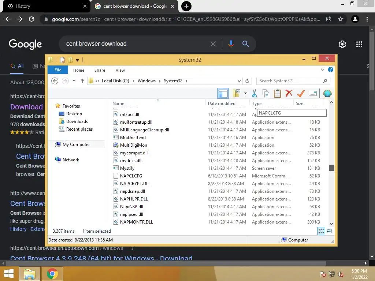The width and height of the screenshot is (375, 281).
Task: Go up one folder level
Action: coord(82,81)
